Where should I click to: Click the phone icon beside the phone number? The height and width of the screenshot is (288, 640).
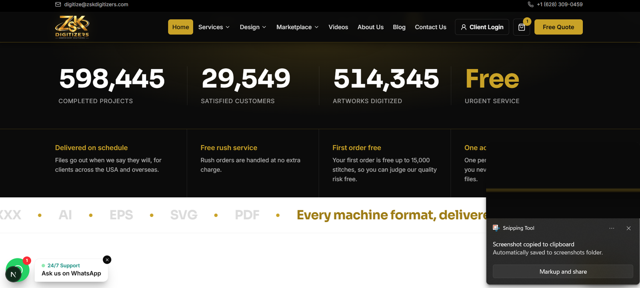(x=530, y=4)
